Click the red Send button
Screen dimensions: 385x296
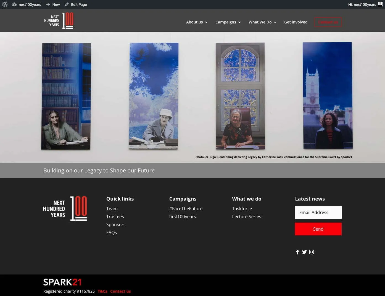tap(318, 229)
